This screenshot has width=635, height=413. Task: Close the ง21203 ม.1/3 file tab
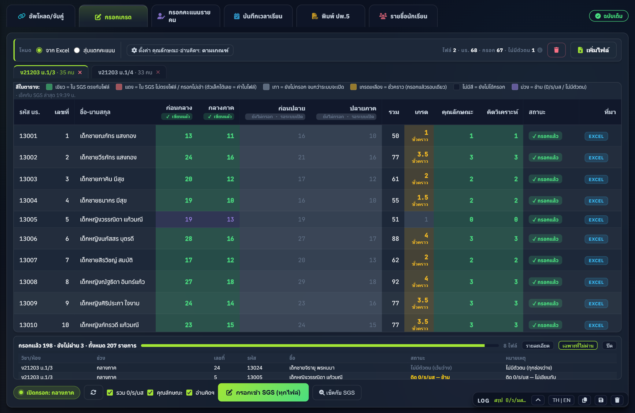(x=80, y=72)
